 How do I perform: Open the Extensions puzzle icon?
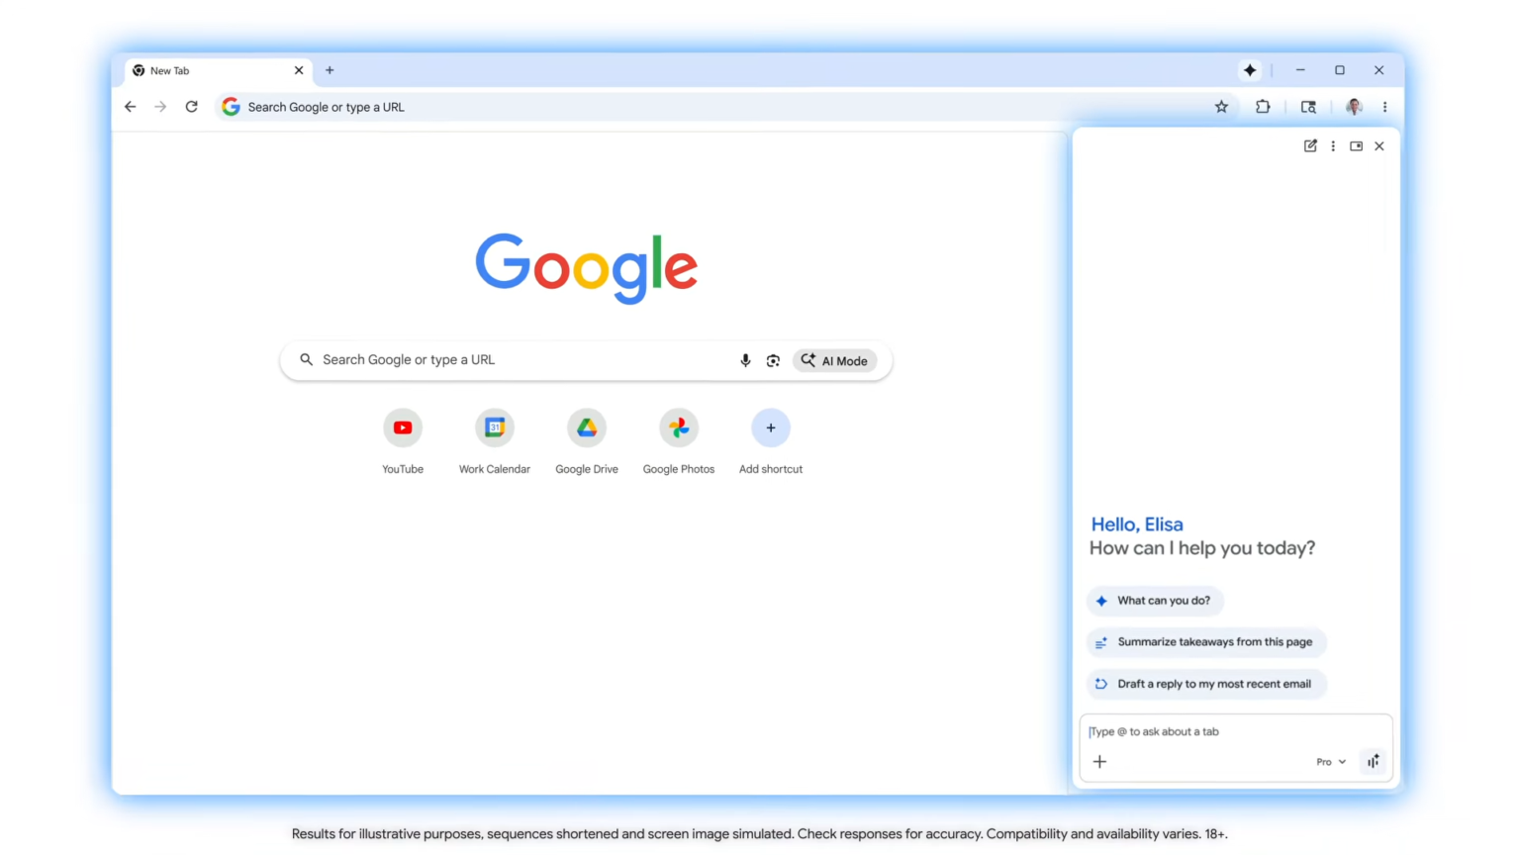(1263, 107)
